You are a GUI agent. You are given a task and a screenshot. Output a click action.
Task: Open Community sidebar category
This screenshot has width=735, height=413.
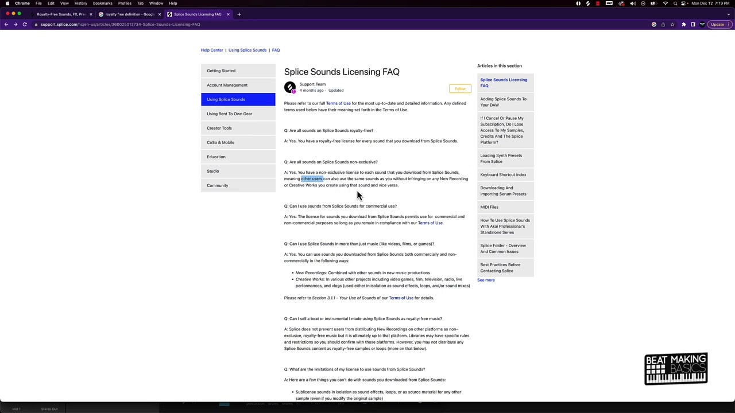pos(238,185)
